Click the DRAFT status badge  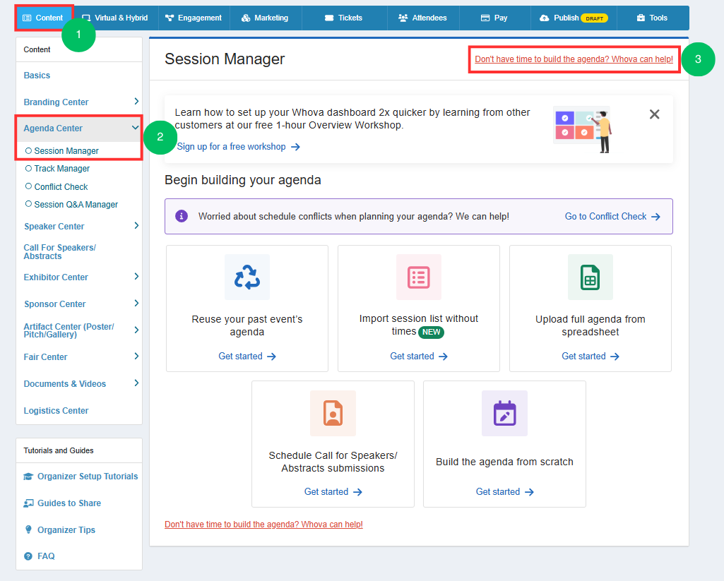pyautogui.click(x=594, y=18)
